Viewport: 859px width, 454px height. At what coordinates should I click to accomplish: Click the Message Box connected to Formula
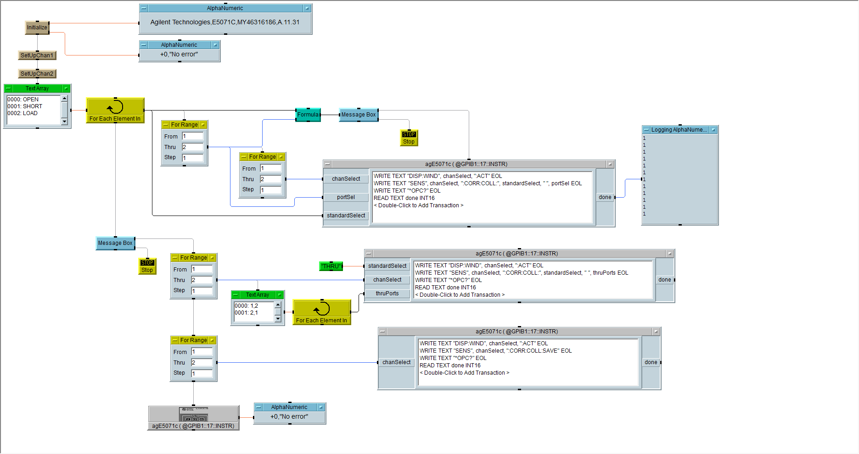[359, 115]
